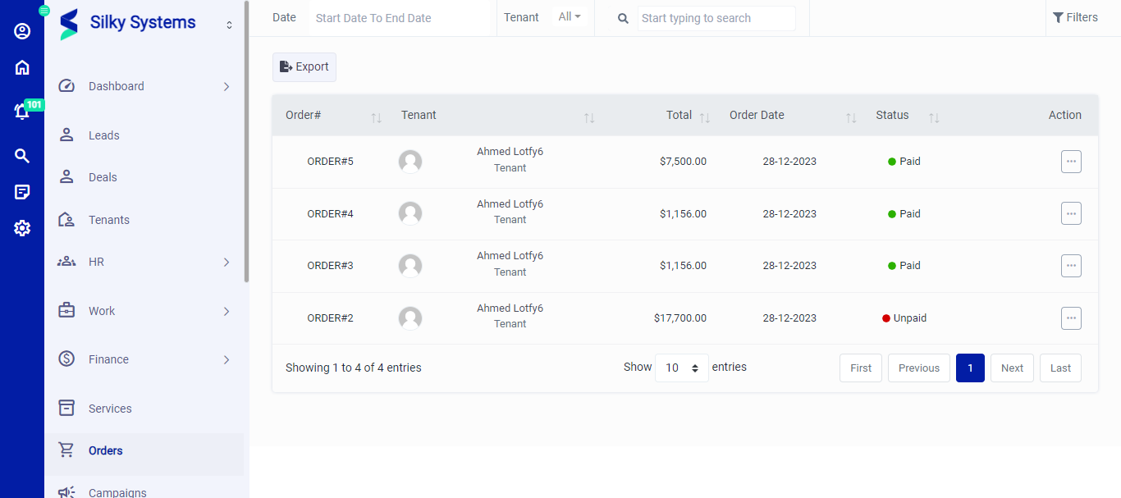Click the Orders cart icon
The width and height of the screenshot is (1121, 498).
[x=66, y=450]
